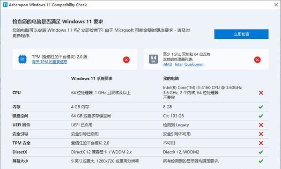This screenshot has width=281, height=169.
Task: Click the green check in the 屏幕大小 row
Action: point(261,161)
